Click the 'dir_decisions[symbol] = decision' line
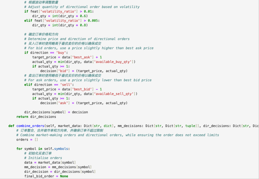Viewport: 259px width, 179px height. (x=56, y=112)
